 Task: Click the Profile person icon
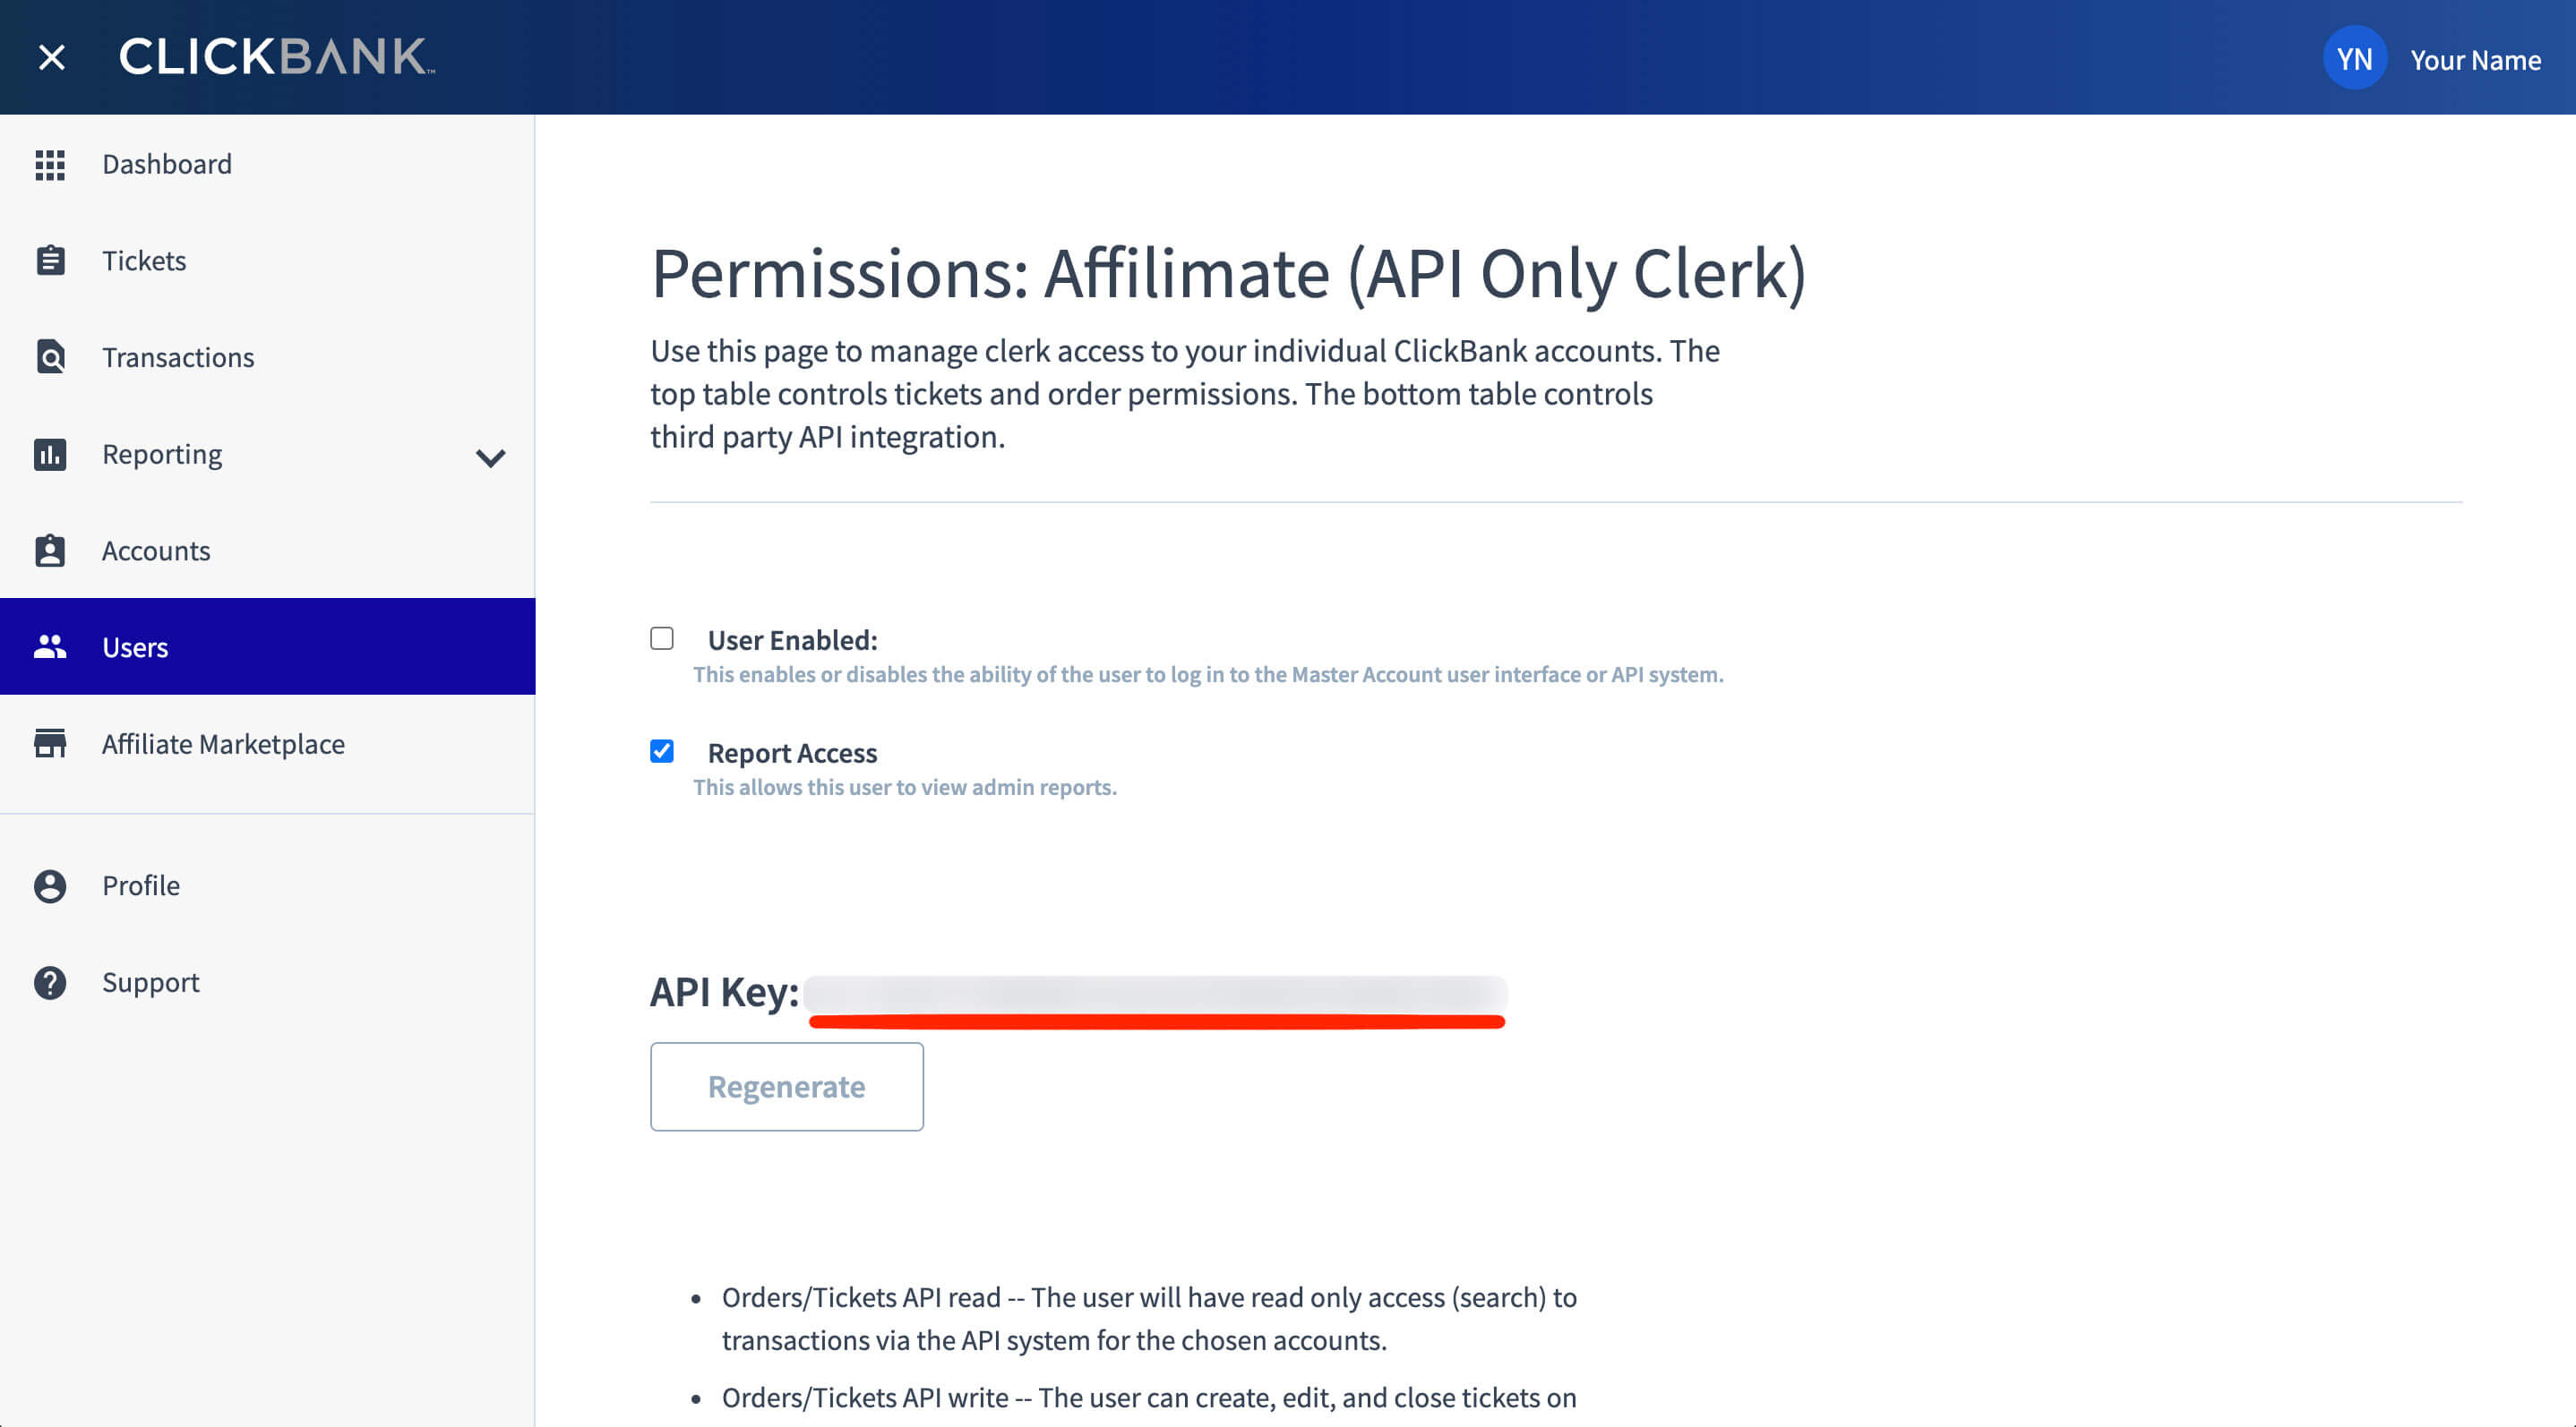50,885
